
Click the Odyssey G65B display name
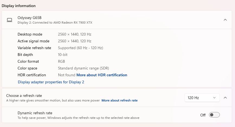(30, 18)
